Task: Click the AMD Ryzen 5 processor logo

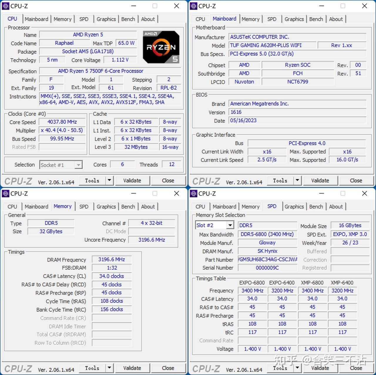Action: (161, 47)
